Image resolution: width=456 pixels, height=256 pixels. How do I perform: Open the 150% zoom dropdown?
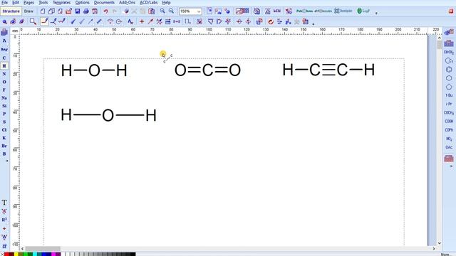pos(199,11)
